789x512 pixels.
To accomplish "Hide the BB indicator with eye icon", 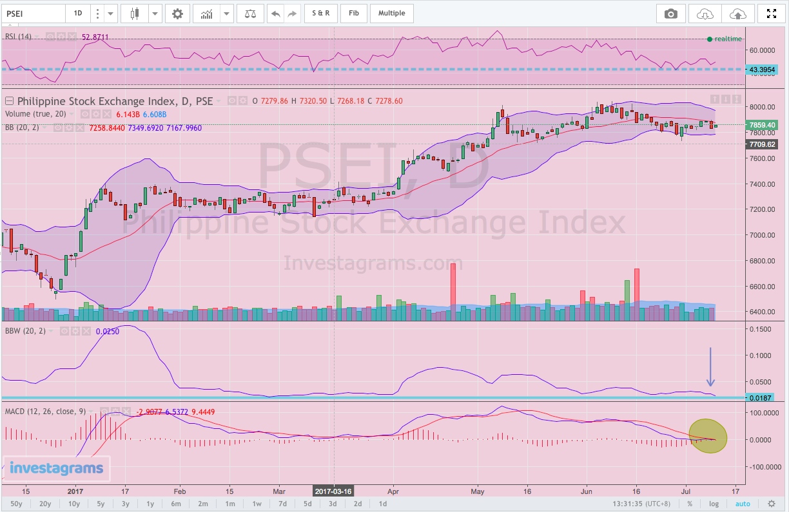I will (x=57, y=128).
